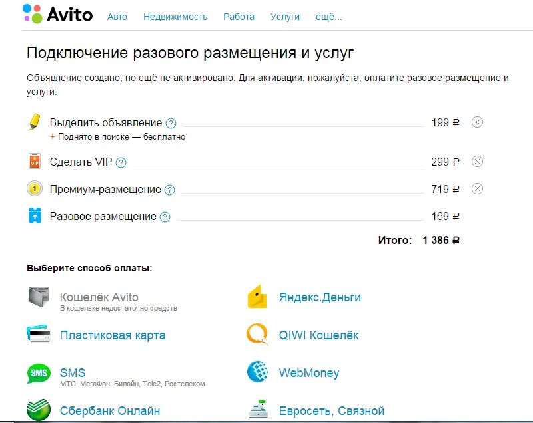Click the cash register icon for Евросеть
Screen dimensions: 533x423
pyautogui.click(x=259, y=409)
